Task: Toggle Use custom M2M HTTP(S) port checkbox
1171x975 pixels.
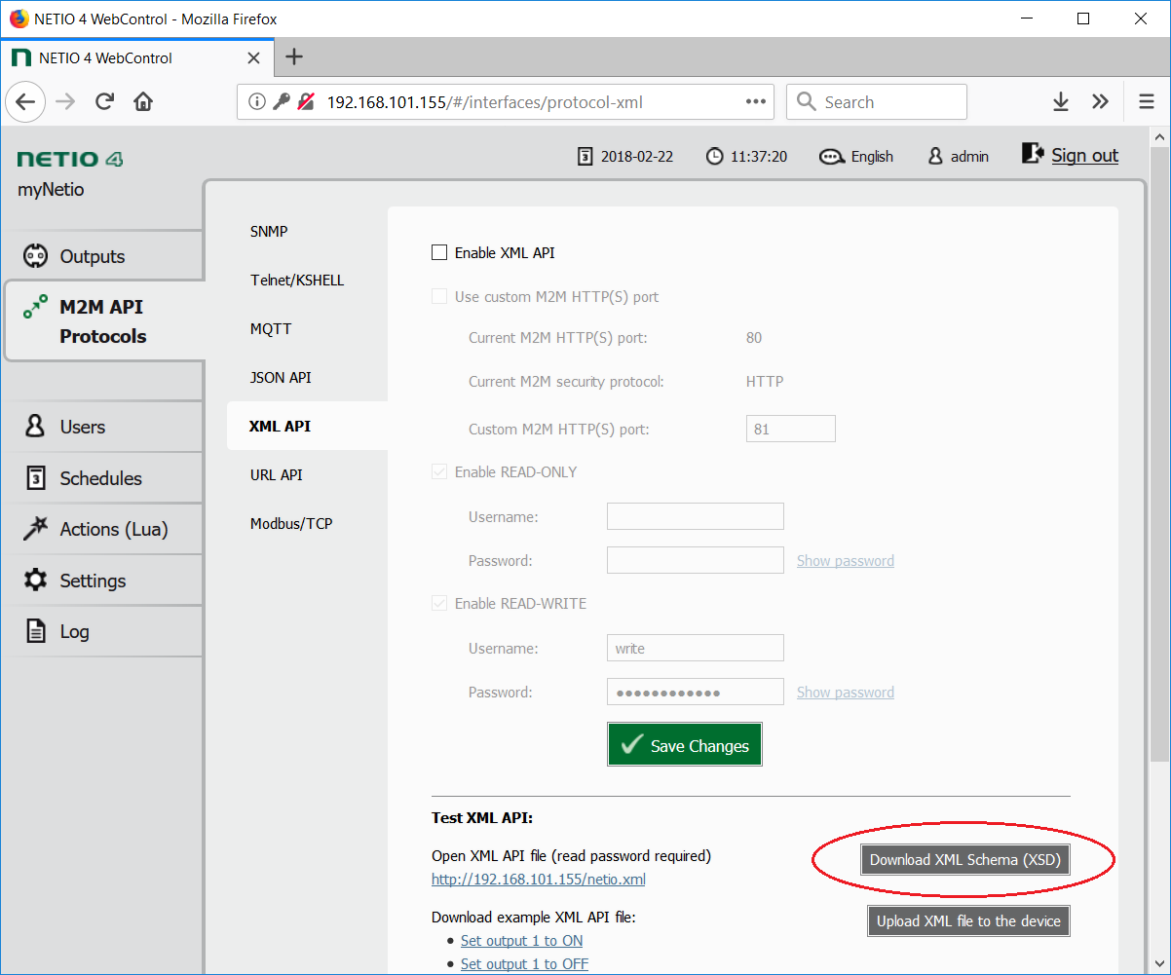Action: (x=439, y=297)
